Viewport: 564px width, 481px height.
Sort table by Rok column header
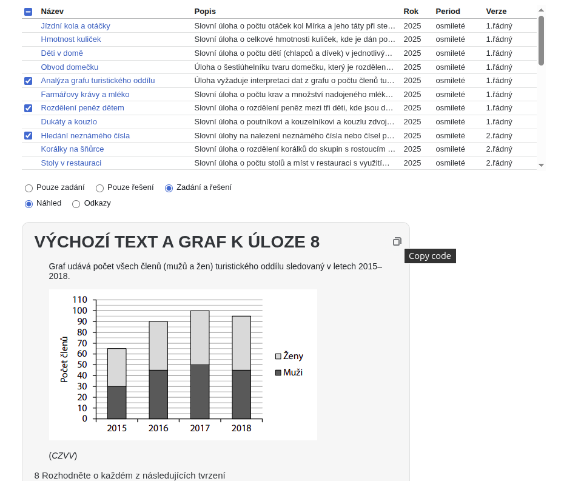tap(411, 12)
